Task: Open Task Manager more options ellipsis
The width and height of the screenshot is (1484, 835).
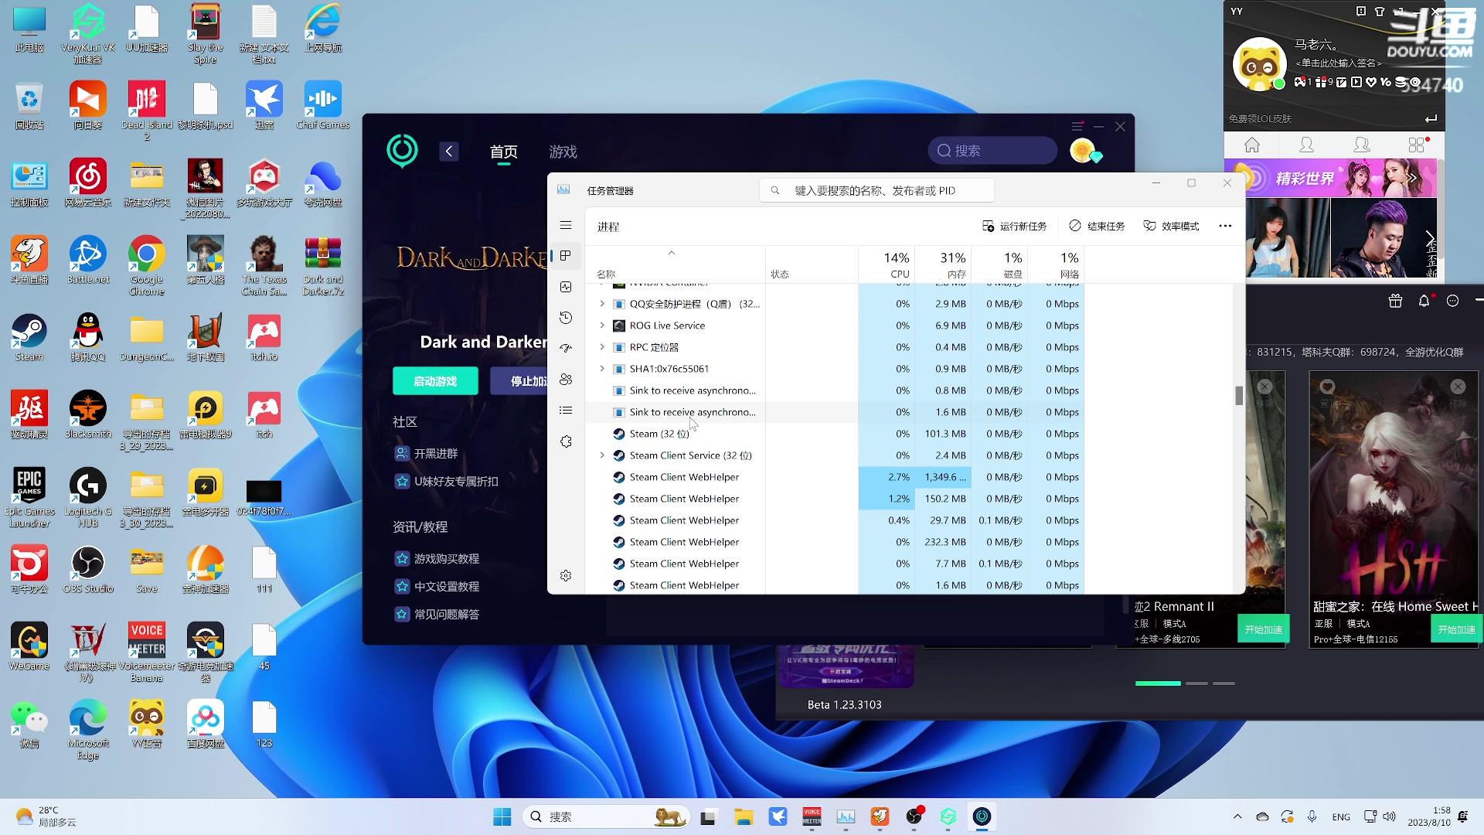Action: tap(1225, 226)
